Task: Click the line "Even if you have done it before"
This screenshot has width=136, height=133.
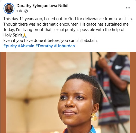Action: pyautogui.click(x=51, y=41)
